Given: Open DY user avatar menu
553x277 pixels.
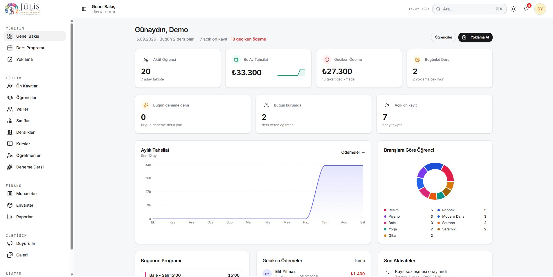Looking at the screenshot, I should pos(540,9).
